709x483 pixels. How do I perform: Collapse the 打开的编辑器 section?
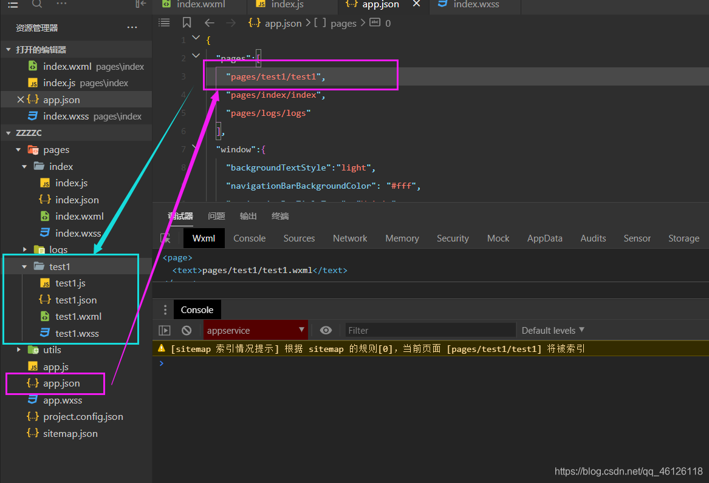point(9,50)
